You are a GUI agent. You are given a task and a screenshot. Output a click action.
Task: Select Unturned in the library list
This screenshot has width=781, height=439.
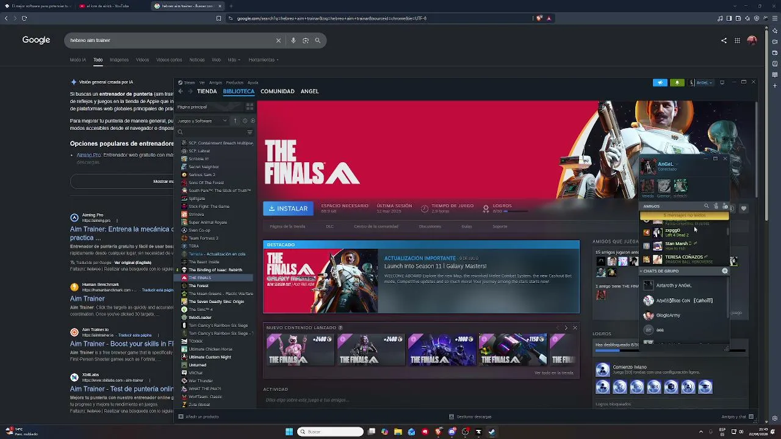click(198, 365)
